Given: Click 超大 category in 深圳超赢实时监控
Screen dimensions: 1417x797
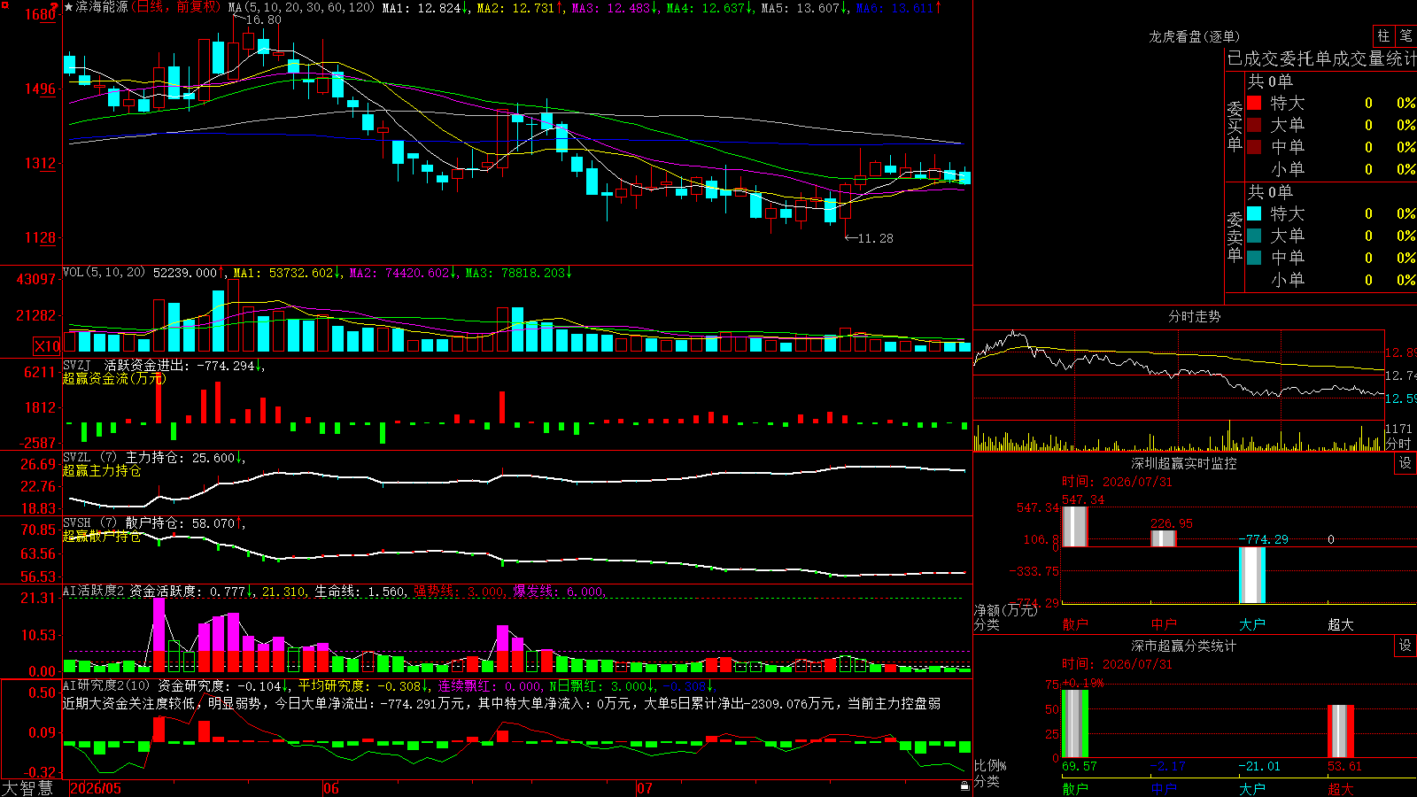Looking at the screenshot, I should click(1341, 624).
